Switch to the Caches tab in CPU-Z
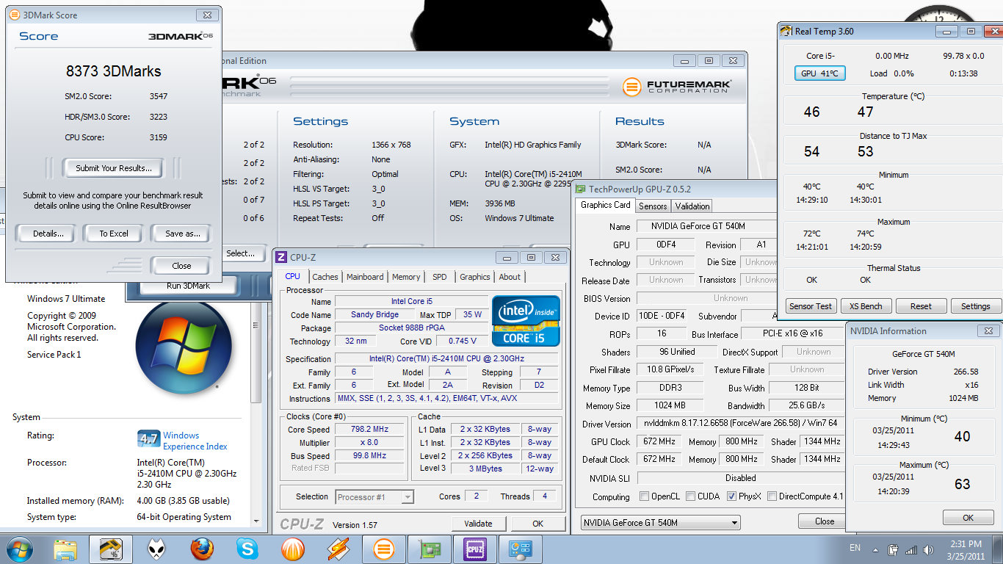This screenshot has height=564, width=1003. (x=325, y=277)
